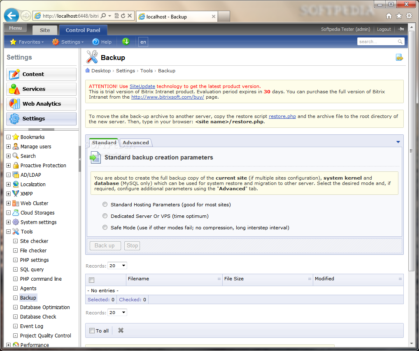This screenshot has width=419, height=351.
Task: Follow the SiteUpdate link
Action: [142, 86]
